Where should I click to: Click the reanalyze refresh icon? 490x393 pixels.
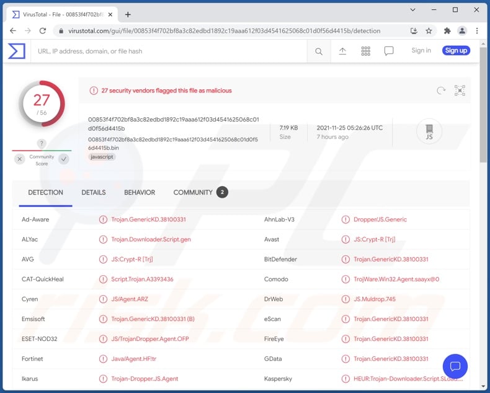441,91
